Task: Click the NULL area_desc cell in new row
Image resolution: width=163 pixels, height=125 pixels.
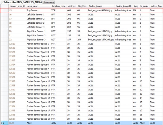Action: 39,123
